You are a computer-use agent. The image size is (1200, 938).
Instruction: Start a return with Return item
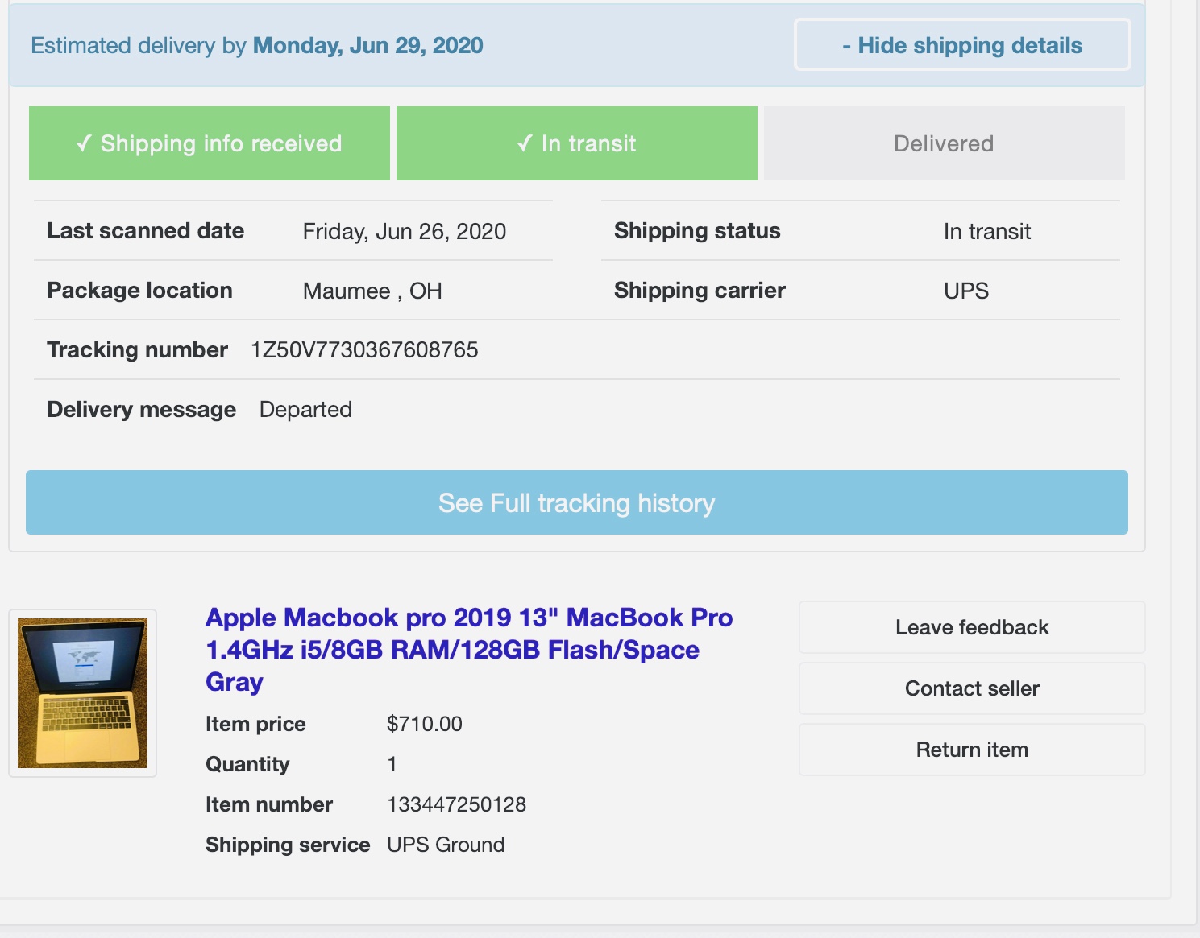coord(971,750)
